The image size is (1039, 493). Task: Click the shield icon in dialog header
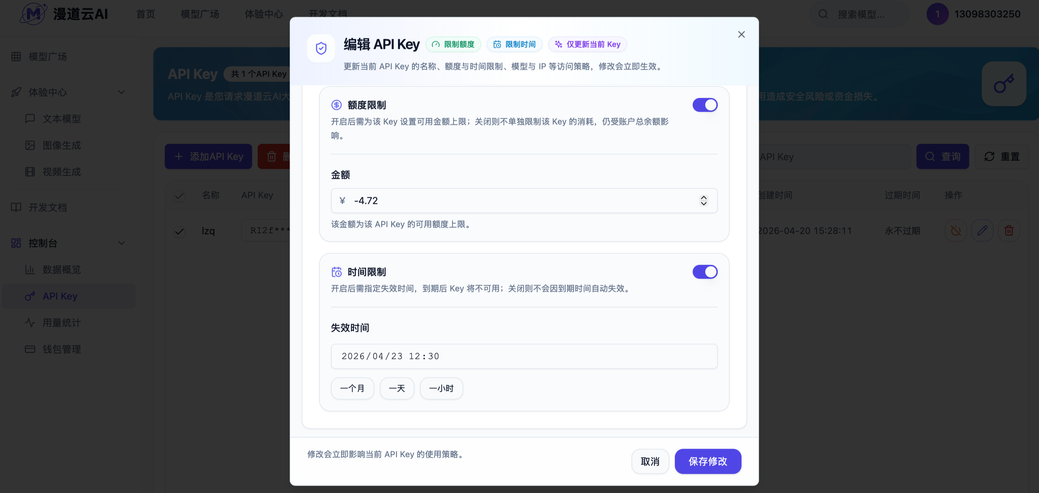coord(320,49)
